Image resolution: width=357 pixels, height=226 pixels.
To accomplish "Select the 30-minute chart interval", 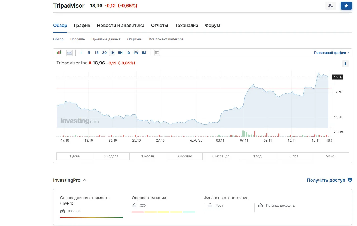I will (104, 52).
